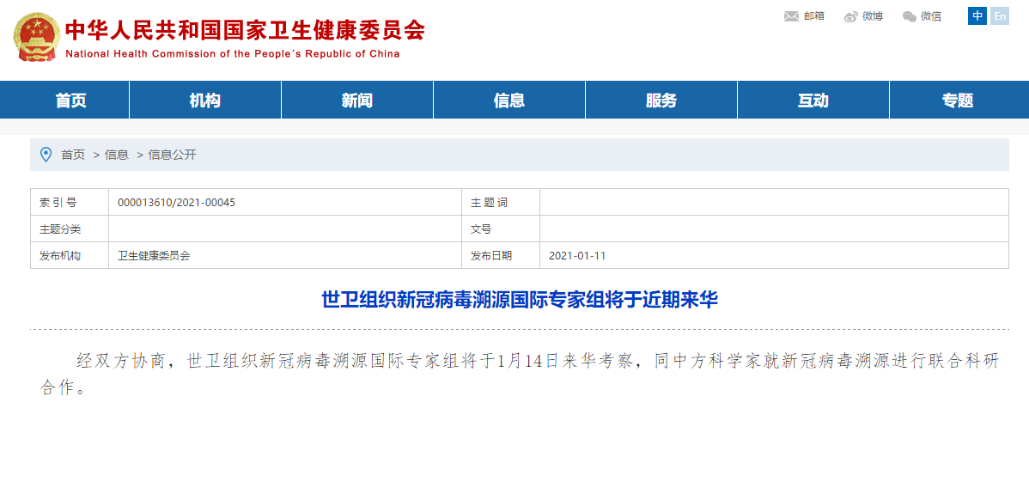Click the index number 000013610/2021-00045

[x=176, y=203]
